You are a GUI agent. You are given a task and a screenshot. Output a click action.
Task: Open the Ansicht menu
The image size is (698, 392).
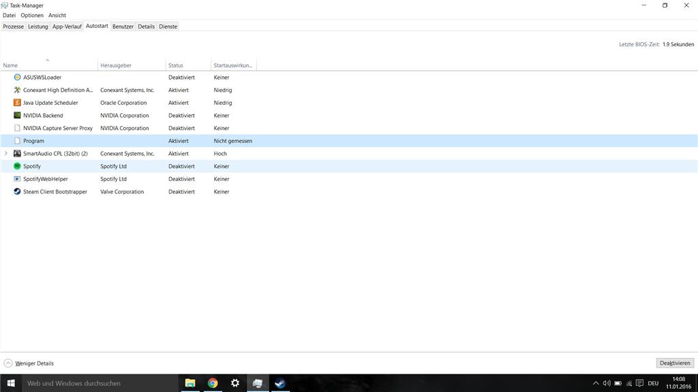57,15
